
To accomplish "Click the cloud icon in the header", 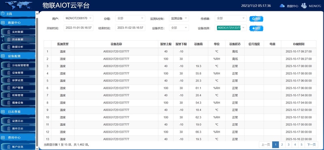I will coord(282,6).
